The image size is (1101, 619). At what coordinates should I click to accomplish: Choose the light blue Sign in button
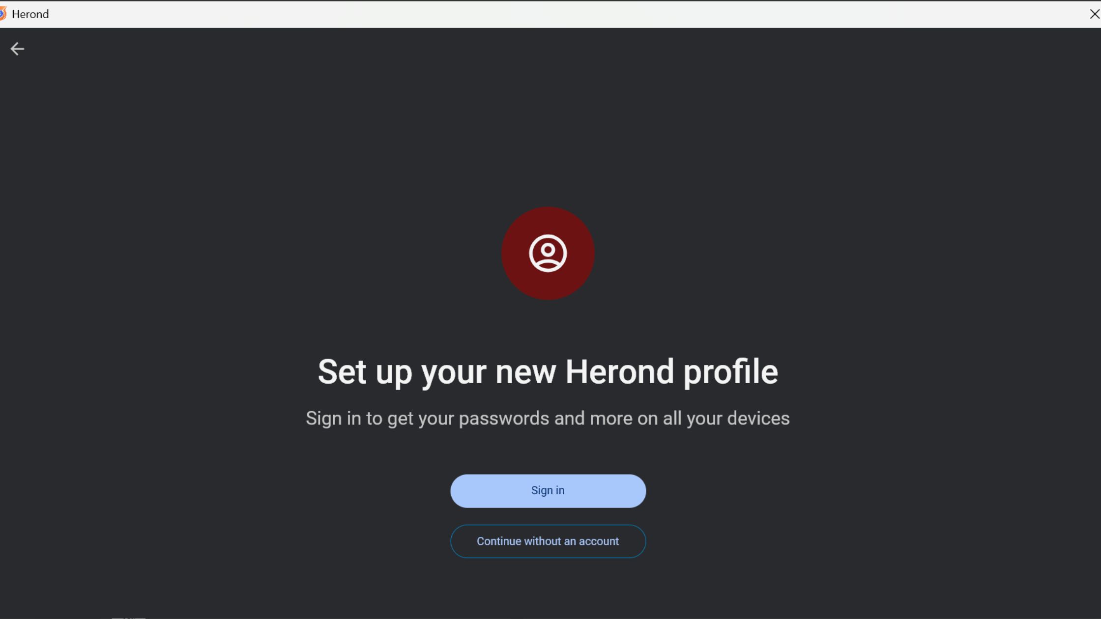(x=548, y=491)
